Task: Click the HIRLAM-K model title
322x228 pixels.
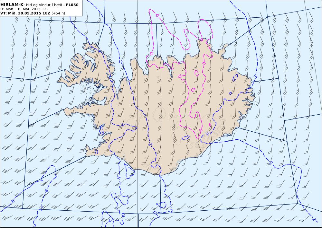Action: [x=12, y=5]
